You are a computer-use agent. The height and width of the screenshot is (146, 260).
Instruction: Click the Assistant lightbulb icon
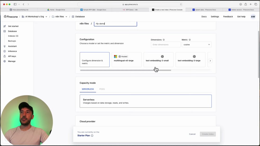(x=5, y=46)
